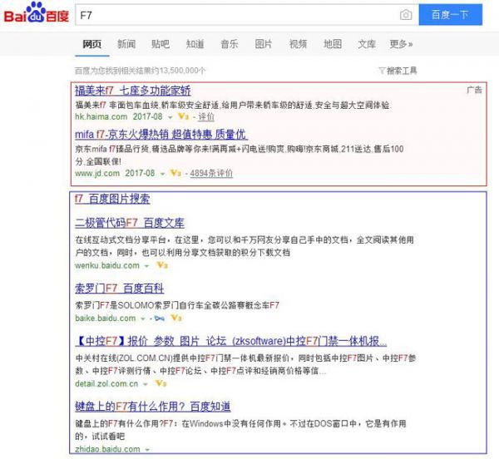
Task: Click the V3 badge beside www.jd.com
Action: pyautogui.click(x=175, y=173)
